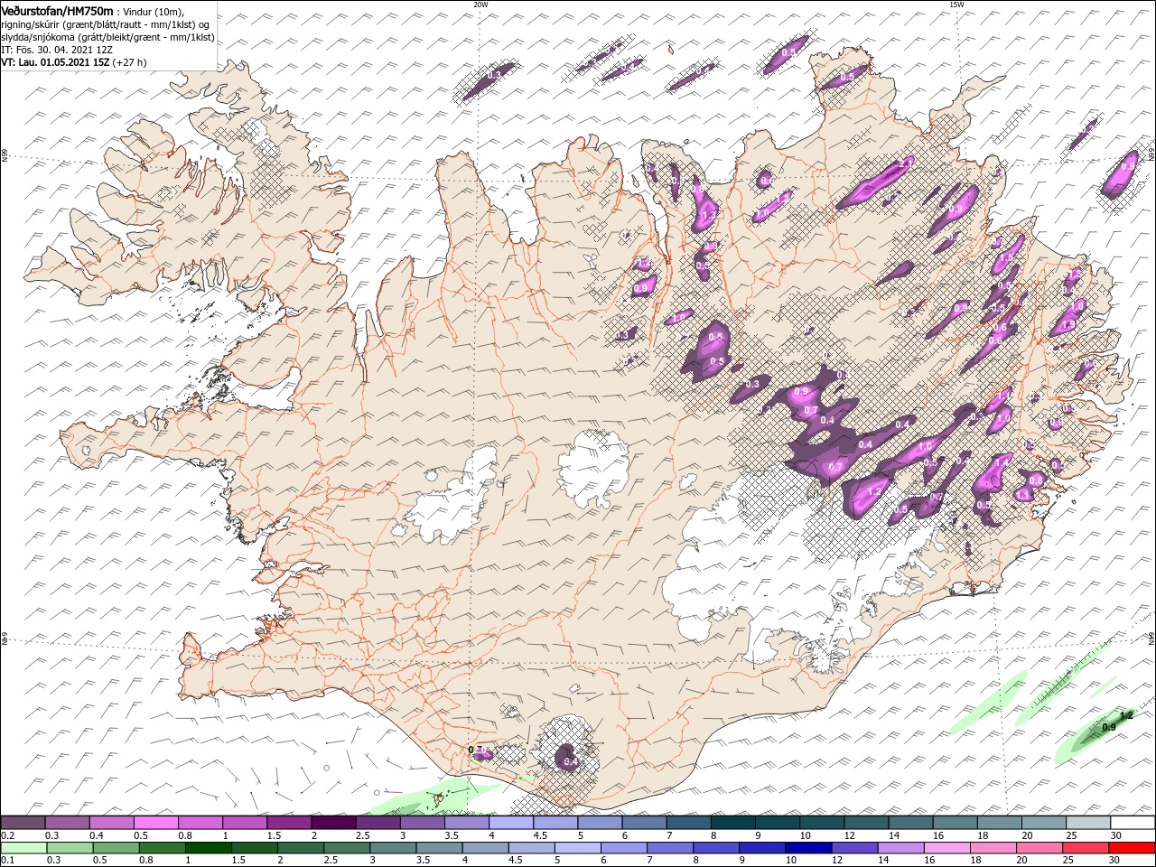This screenshot has height=867, width=1156.
Task: Pick the pale green 0.1–0.3 swatch, lower legend row
Action: coord(24,848)
